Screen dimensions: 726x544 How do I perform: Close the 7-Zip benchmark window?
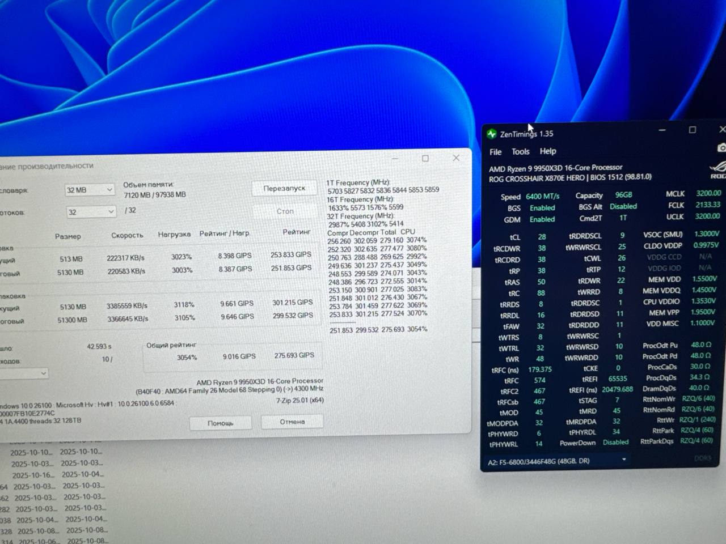(456, 158)
